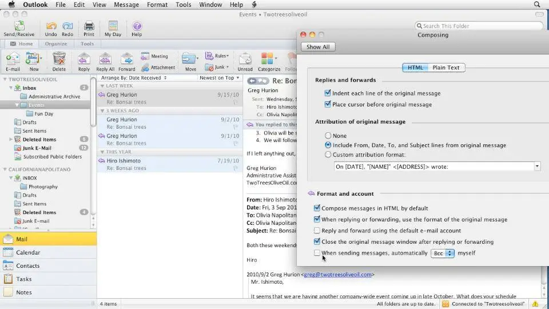Select the Mail view button
Viewport: 549px width, 309px height.
(x=48, y=239)
